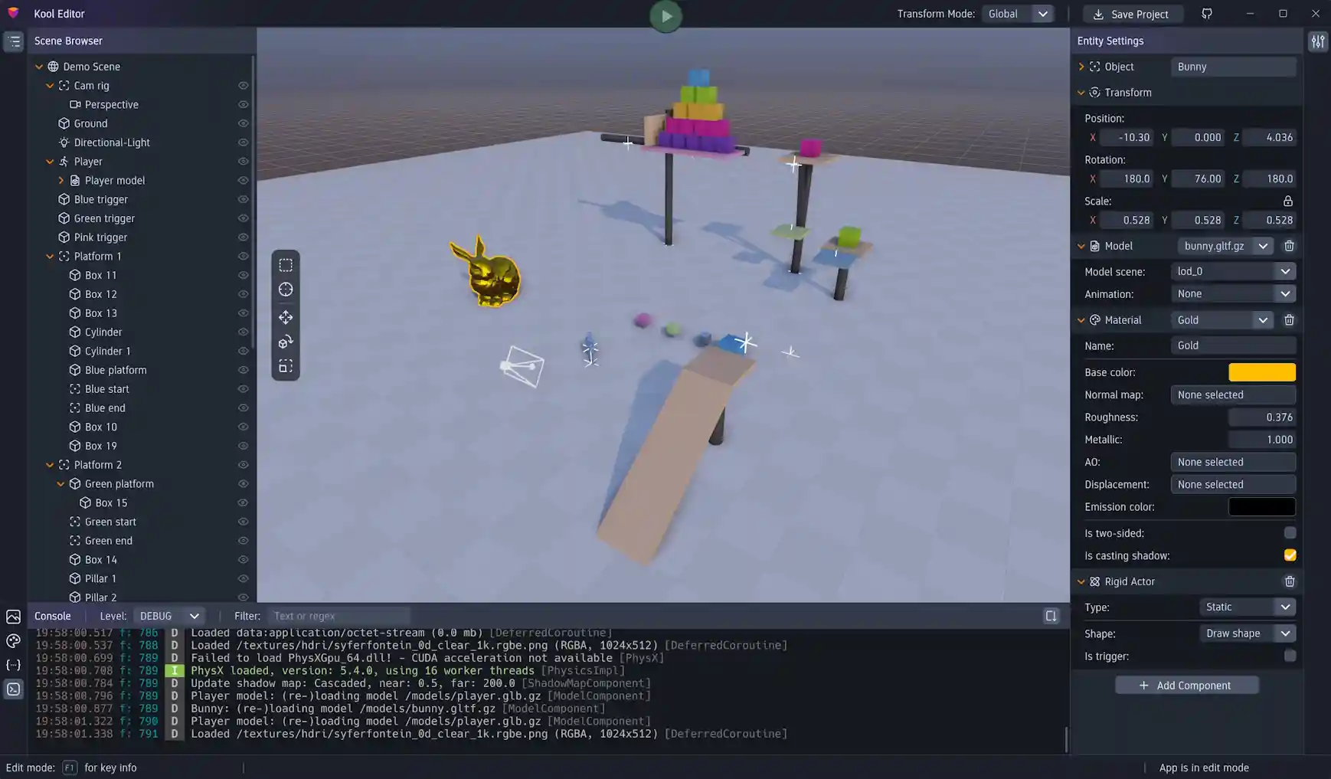This screenshot has height=779, width=1331.
Task: Hide the Ground object
Action: 243,123
